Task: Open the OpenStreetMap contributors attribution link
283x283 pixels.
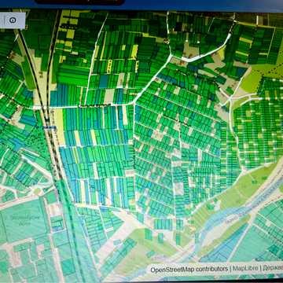Action: [189, 269]
